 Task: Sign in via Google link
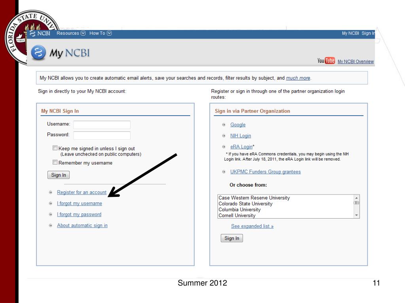tap(238, 125)
